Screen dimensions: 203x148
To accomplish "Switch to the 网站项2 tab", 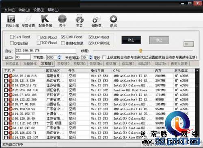I will (128, 64).
